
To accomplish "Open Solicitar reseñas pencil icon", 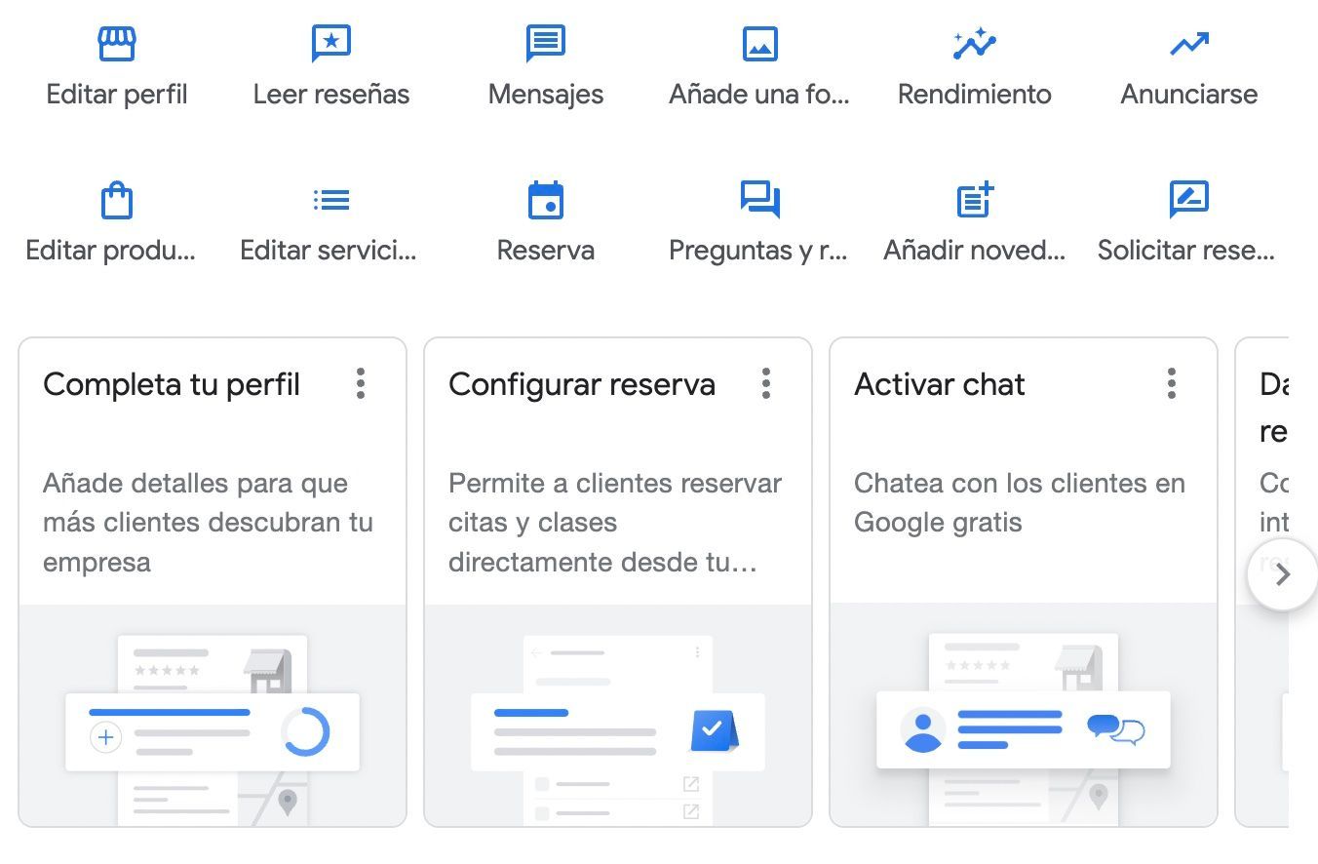I will (x=1188, y=201).
